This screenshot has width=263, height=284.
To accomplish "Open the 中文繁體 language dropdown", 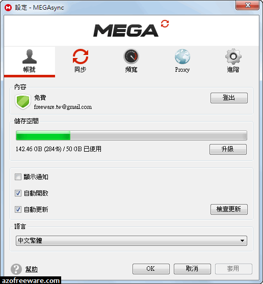I will tap(131, 241).
